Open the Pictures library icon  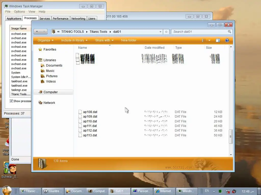tap(43, 76)
